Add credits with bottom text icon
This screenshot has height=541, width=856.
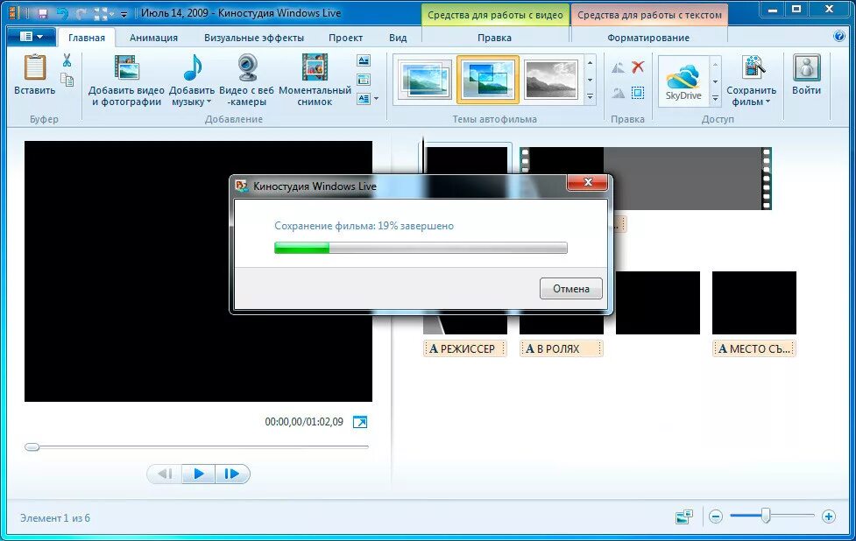tap(363, 99)
